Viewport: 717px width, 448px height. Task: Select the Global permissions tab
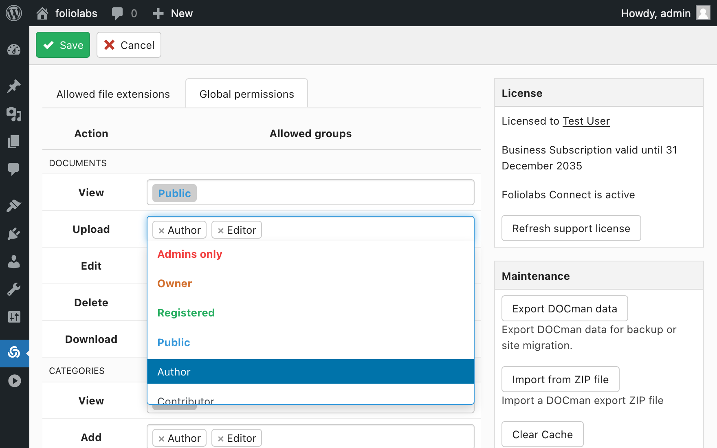(247, 94)
